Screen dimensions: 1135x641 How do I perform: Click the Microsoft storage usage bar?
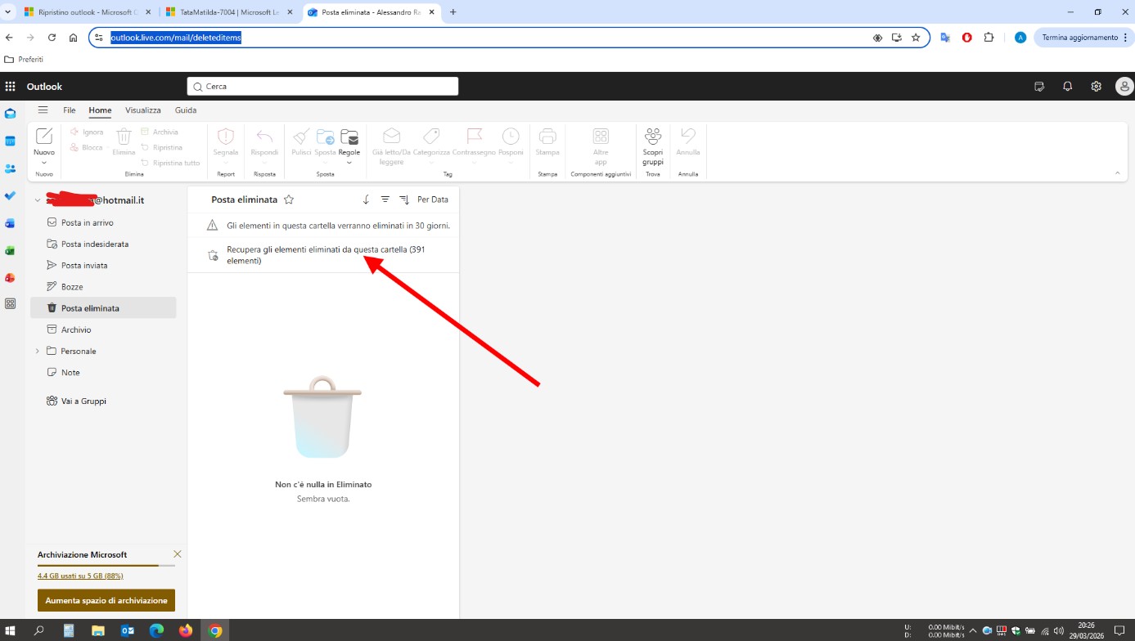point(106,565)
